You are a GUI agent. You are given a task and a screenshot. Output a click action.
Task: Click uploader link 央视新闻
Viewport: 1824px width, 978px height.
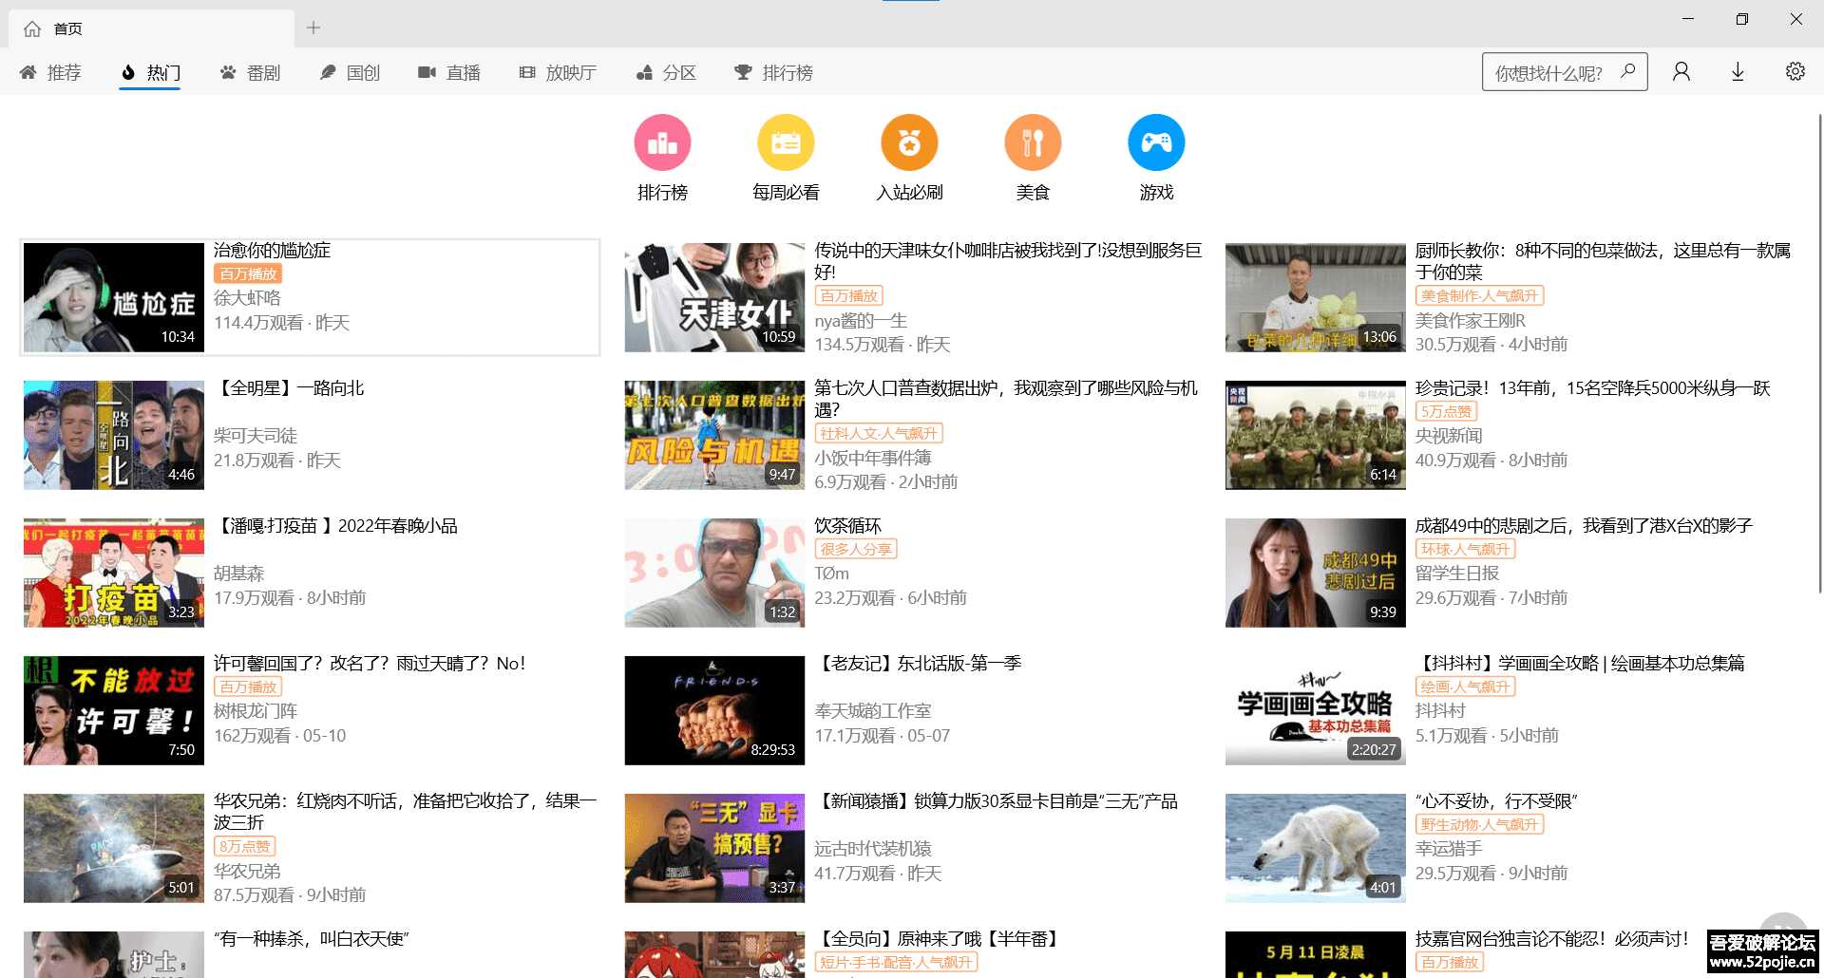[x=1451, y=436]
